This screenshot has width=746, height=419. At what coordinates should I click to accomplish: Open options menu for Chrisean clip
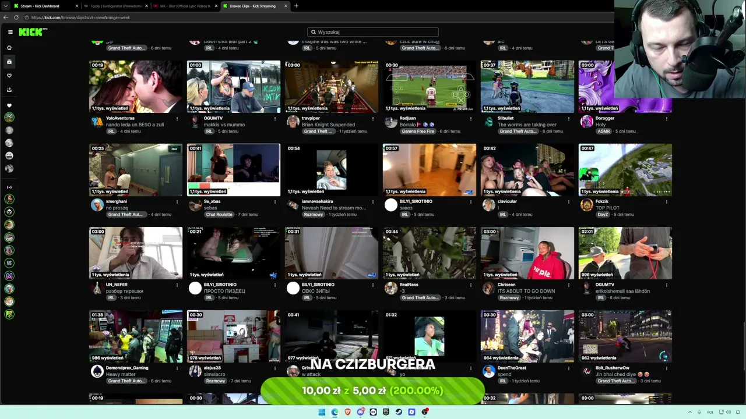click(x=569, y=285)
